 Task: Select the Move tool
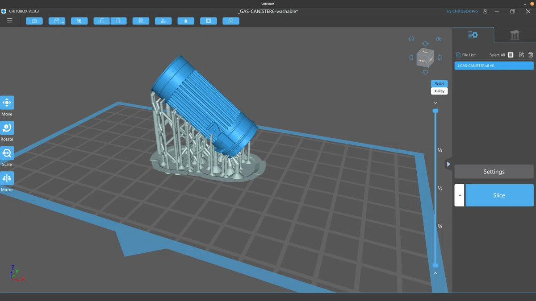click(x=7, y=103)
